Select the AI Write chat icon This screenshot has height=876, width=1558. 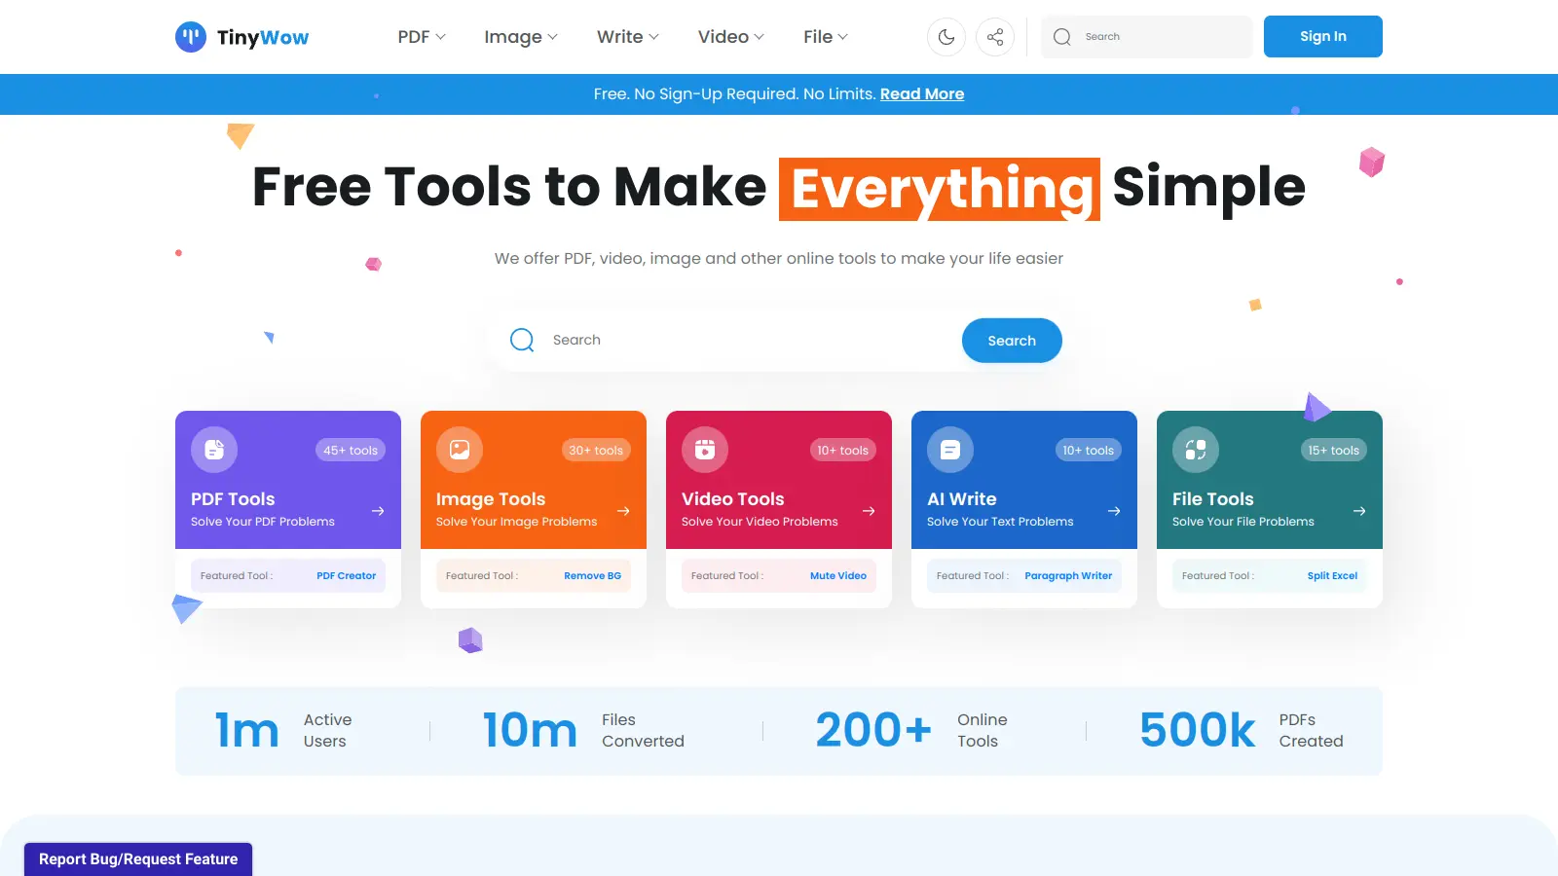click(949, 449)
